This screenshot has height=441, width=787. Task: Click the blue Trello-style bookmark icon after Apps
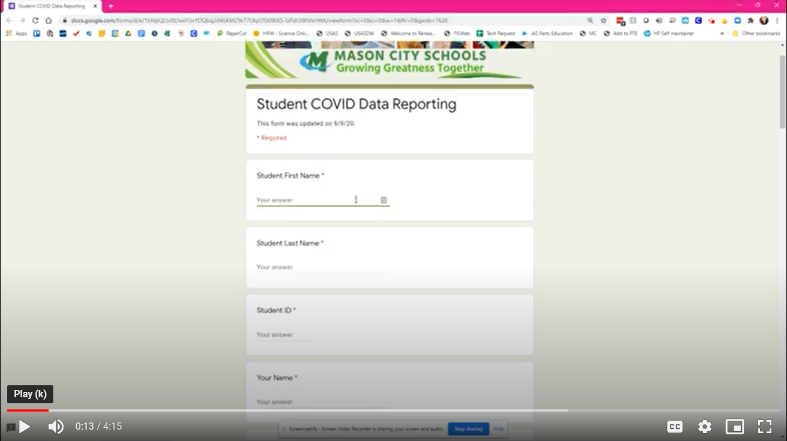pyautogui.click(x=37, y=34)
